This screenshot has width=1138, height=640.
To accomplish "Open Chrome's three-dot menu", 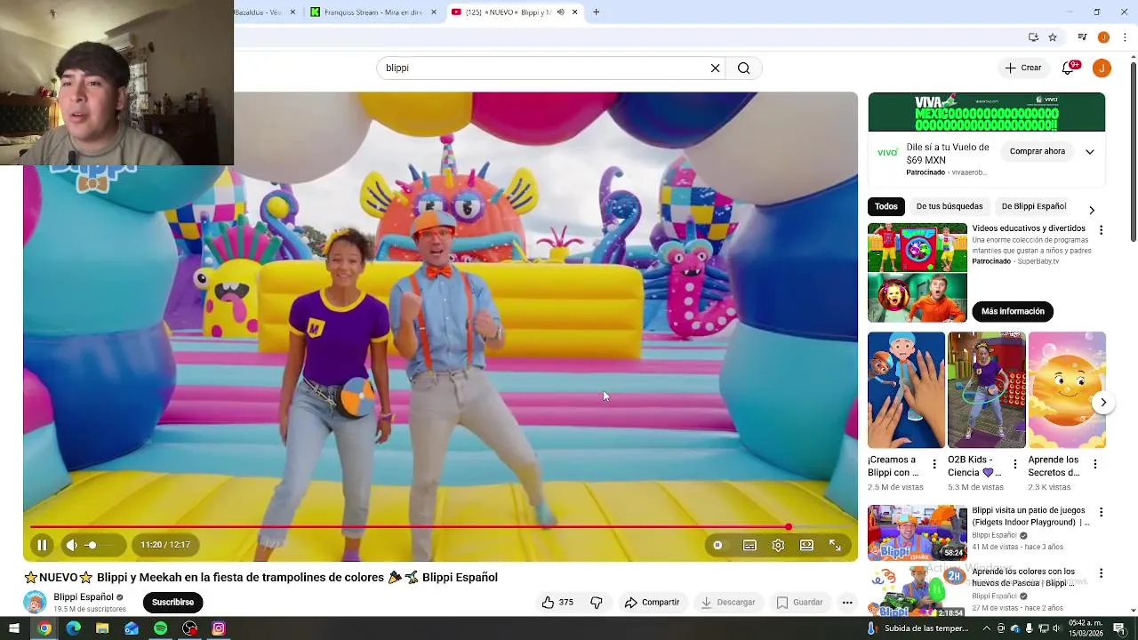I will pos(1125,37).
